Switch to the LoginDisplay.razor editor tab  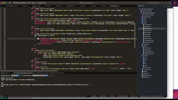pos(71,6)
